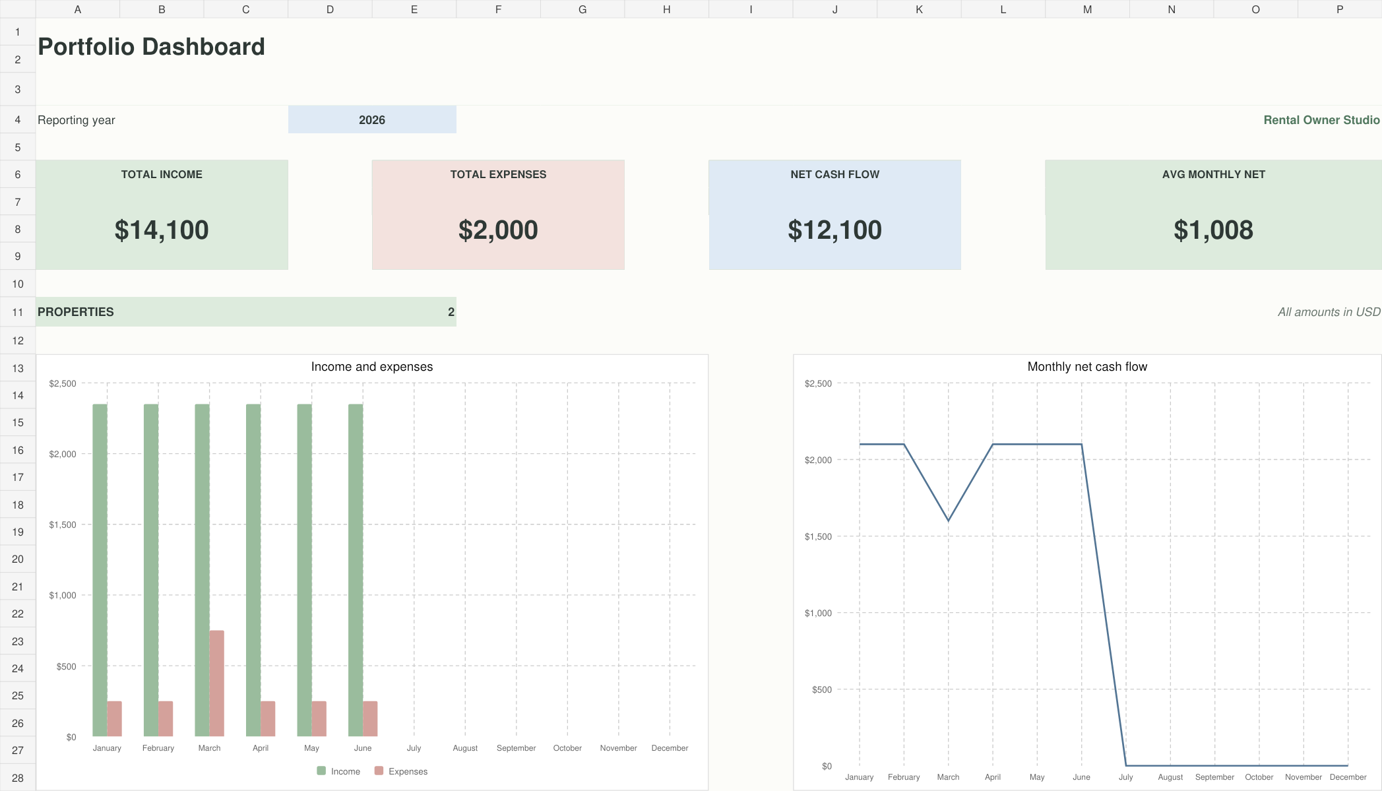Click the December label in bar chart axis
This screenshot has height=791, width=1382.
[x=670, y=748]
